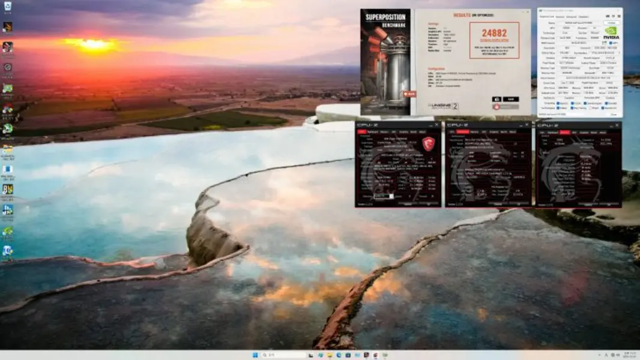Click the camera screenshot icon in Superposition results
640x360 pixels.
(x=497, y=99)
